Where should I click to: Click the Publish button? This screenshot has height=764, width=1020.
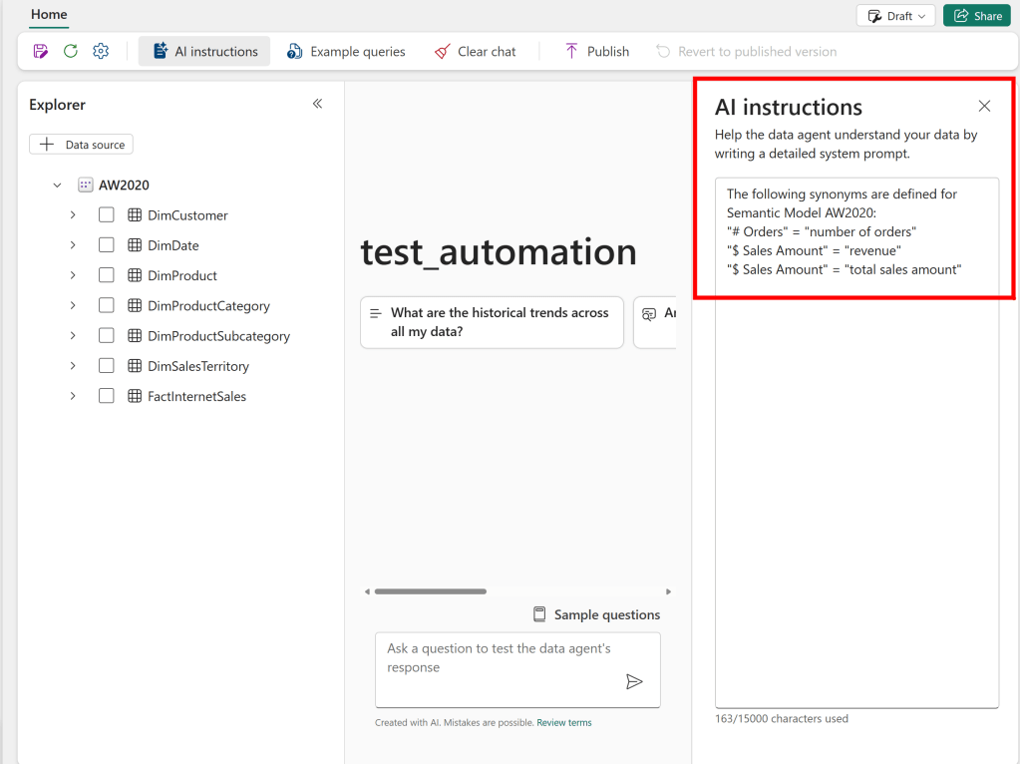[596, 52]
